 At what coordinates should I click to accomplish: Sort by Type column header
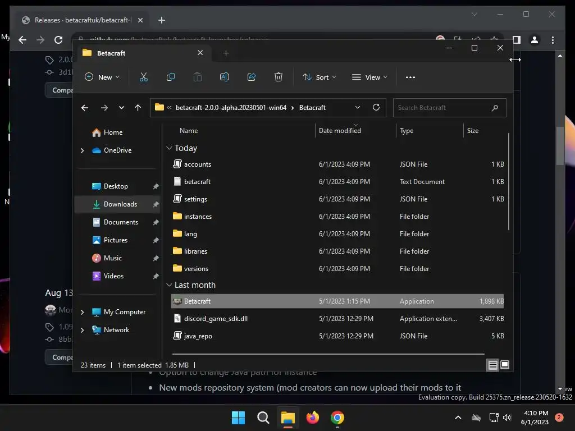407,131
